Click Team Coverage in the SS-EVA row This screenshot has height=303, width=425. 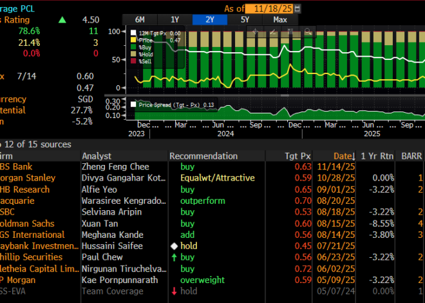[x=113, y=291]
